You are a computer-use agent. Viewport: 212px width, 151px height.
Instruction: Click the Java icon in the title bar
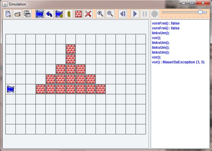click(x=5, y=4)
